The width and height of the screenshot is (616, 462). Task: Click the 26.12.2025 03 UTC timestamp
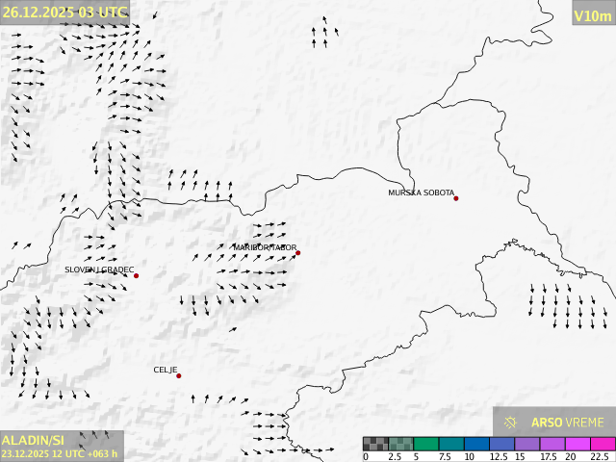click(x=64, y=12)
